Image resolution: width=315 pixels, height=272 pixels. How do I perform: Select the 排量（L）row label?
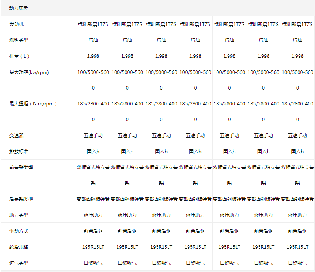pos(19,56)
